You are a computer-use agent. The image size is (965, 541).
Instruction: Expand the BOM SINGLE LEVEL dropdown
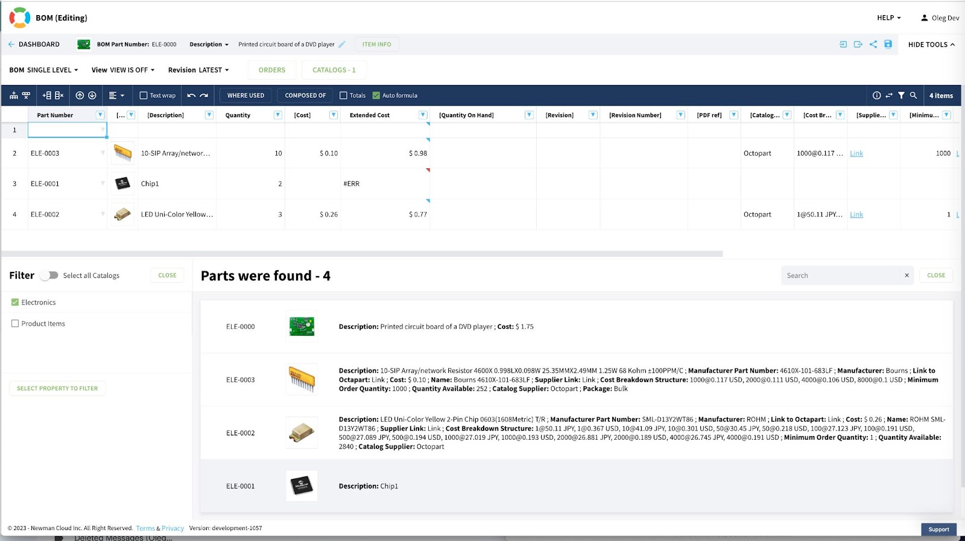click(43, 70)
